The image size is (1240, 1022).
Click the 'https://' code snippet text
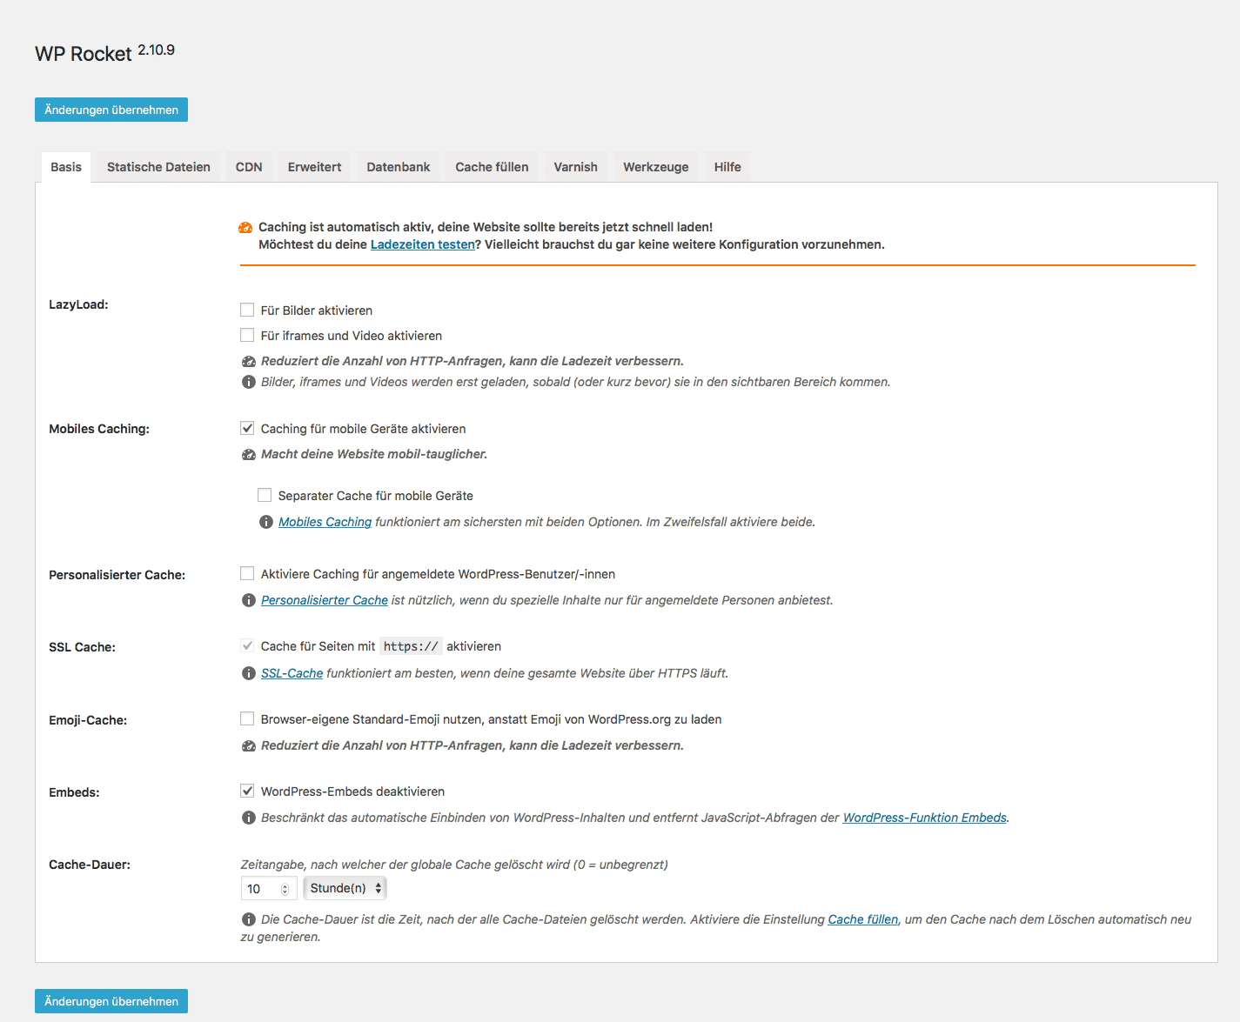(x=411, y=646)
